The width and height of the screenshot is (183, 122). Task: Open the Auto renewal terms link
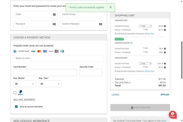coord(164,121)
